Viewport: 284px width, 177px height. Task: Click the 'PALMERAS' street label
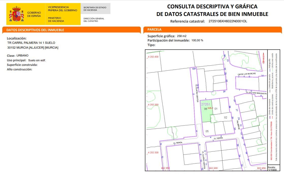click(238, 125)
